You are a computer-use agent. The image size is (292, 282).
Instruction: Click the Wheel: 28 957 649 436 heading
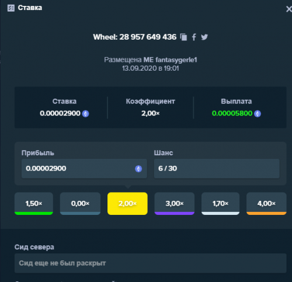135,37
